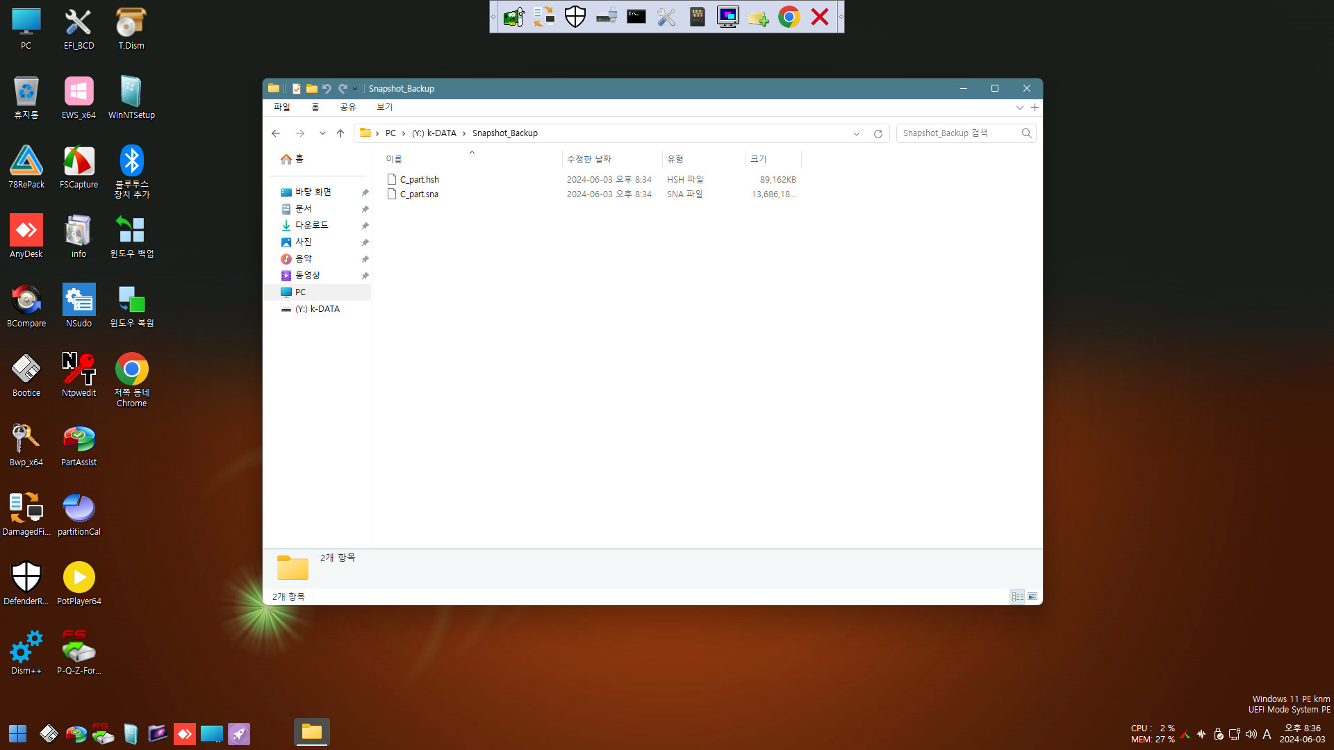The height and width of the screenshot is (750, 1334).
Task: Switch to details view in status bar
Action: point(1017,597)
